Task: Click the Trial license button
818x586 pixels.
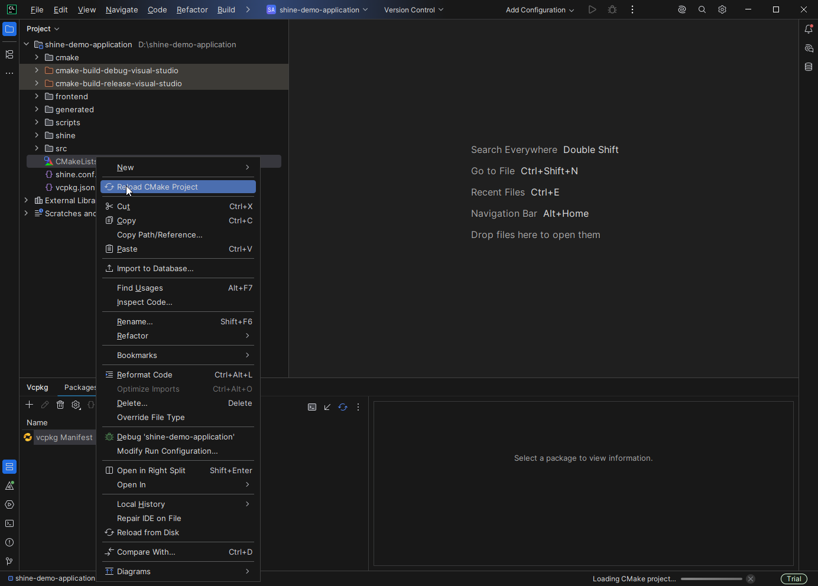Action: 794,579
